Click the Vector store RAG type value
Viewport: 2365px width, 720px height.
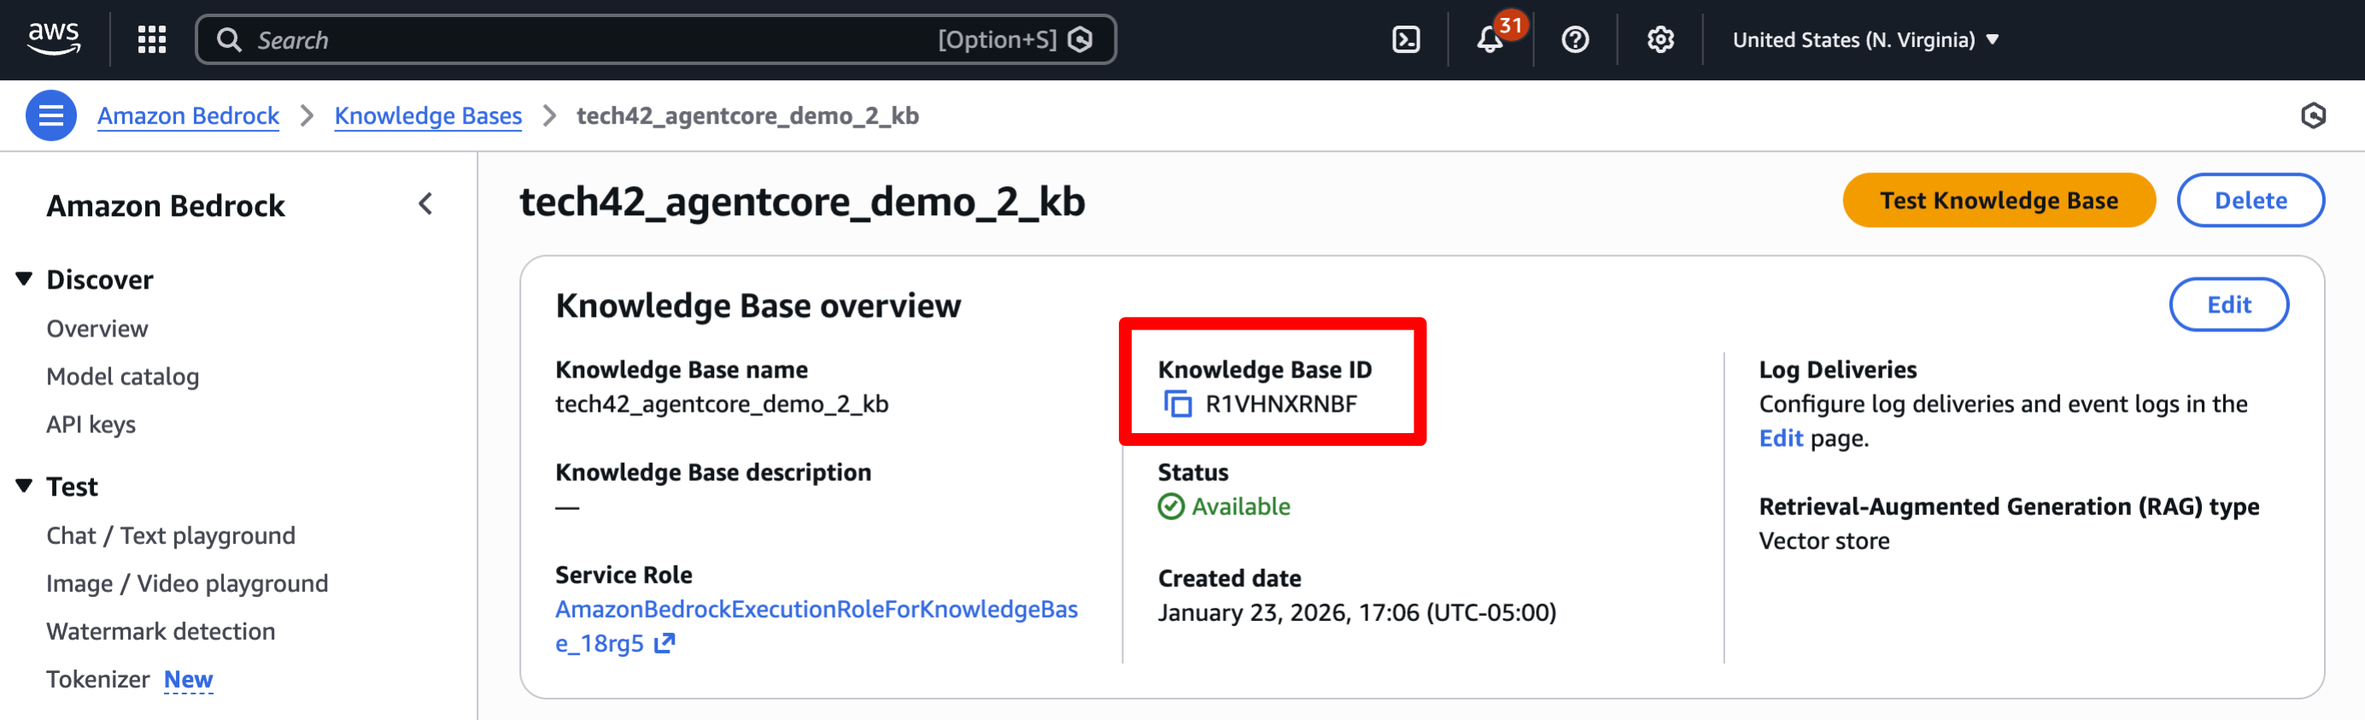click(x=1824, y=541)
